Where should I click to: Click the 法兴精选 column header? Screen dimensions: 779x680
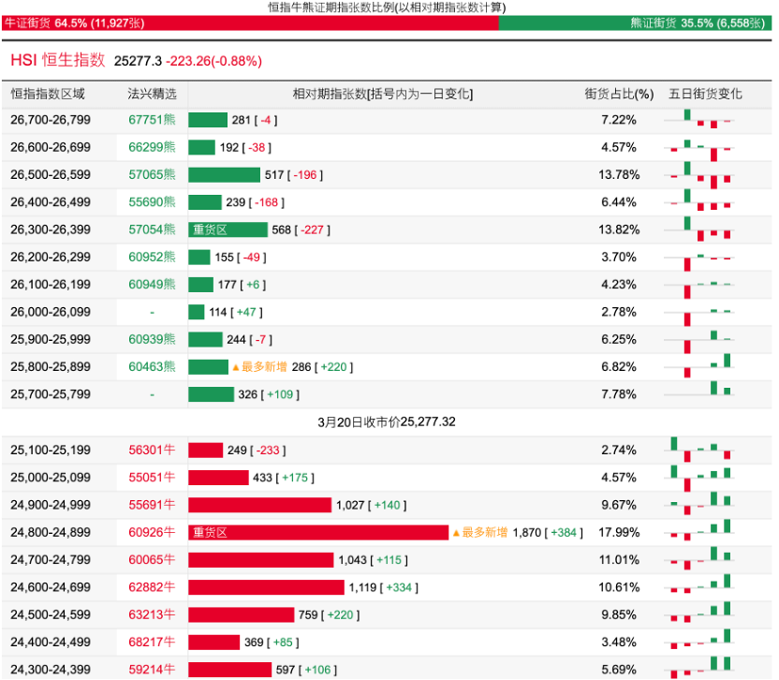coord(152,94)
